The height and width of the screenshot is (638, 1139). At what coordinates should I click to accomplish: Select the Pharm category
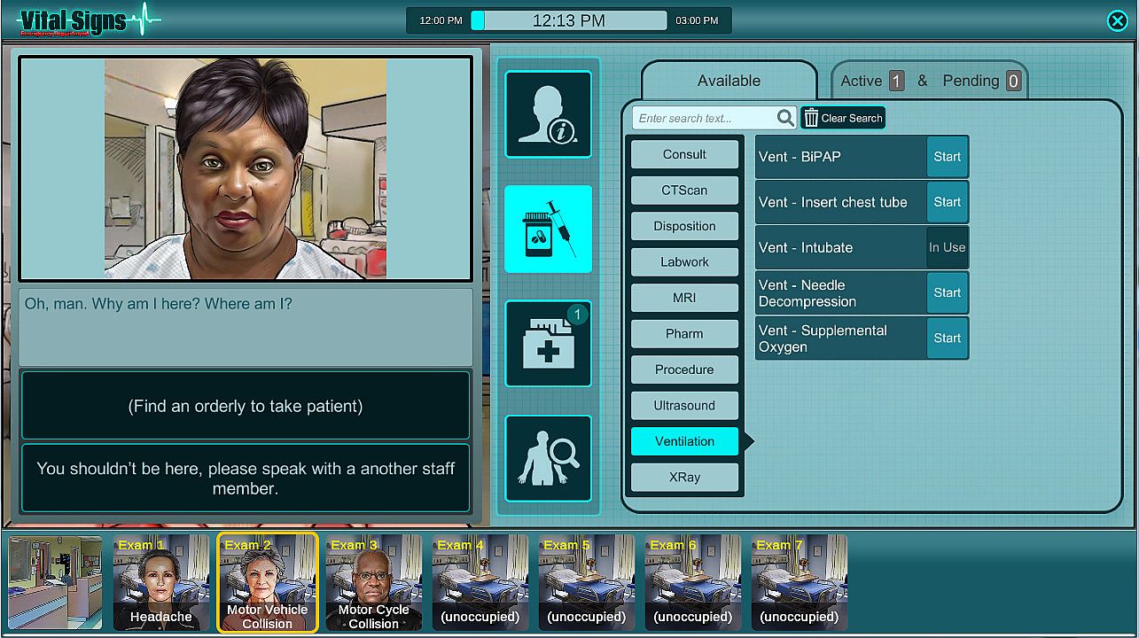coord(684,334)
